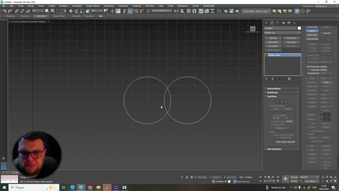Activate the Select and Scale tool

[82, 11]
